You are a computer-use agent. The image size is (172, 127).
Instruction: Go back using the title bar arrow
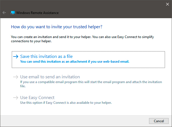tap(4, 13)
